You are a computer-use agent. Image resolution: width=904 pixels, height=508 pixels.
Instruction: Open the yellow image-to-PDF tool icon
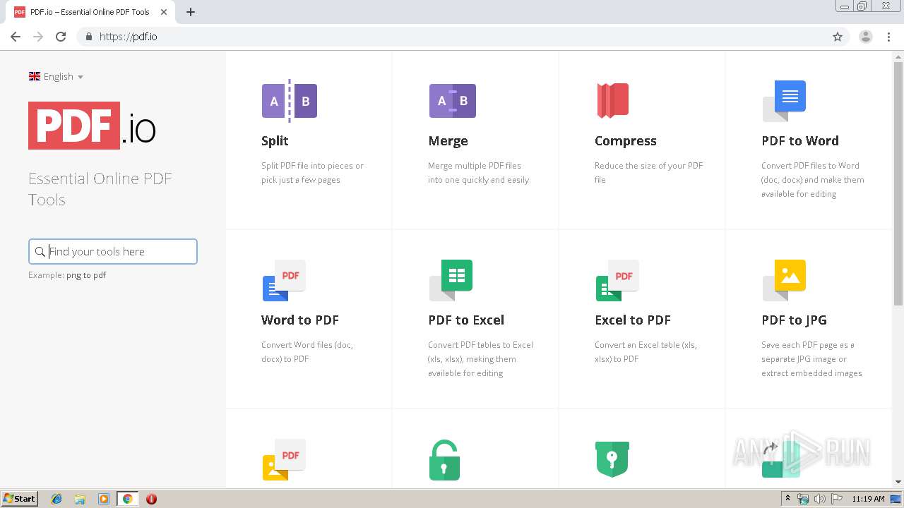click(284, 459)
